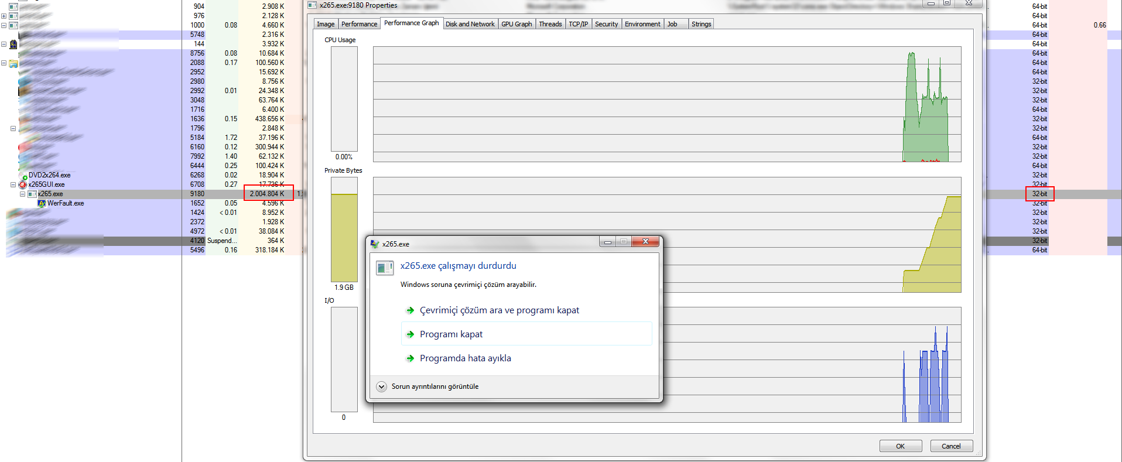Click the process icon in PID 1000 row
Screen dimensions: 1122x462
13,25
